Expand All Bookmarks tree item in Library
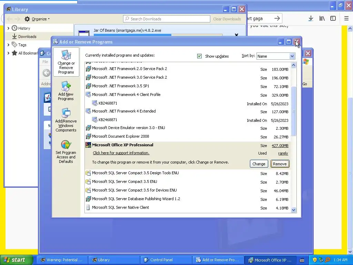Viewport: 353px width, 265px height. [8, 53]
